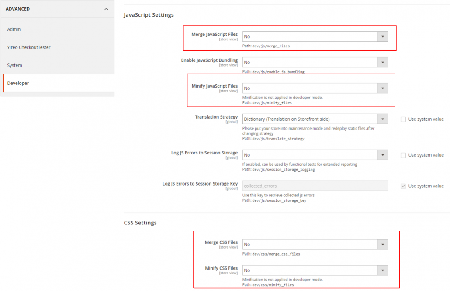Open the Merge JavaScript Files dropdown
Screen dimensions: 450x291
(315, 37)
